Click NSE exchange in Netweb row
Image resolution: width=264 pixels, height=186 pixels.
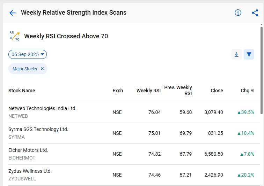click(x=117, y=112)
